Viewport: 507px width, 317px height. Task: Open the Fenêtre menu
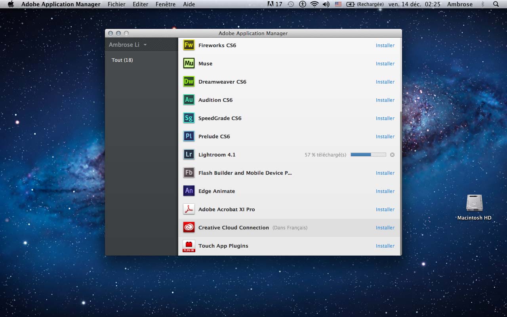[166, 4]
